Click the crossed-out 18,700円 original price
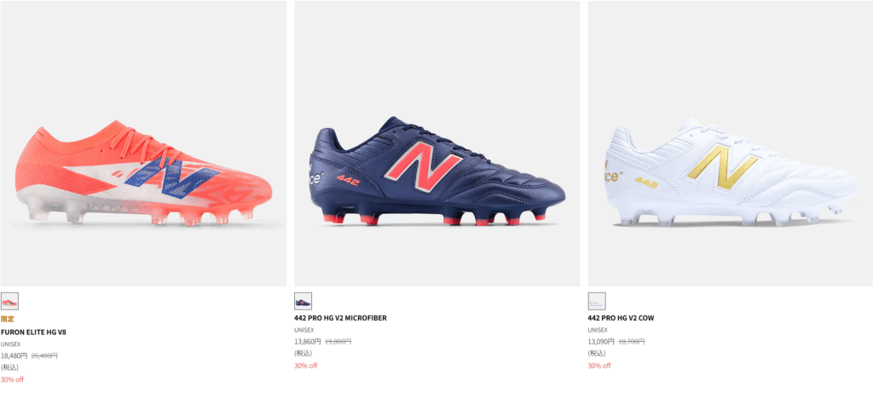Screen dimensions: 873x393 [631, 342]
